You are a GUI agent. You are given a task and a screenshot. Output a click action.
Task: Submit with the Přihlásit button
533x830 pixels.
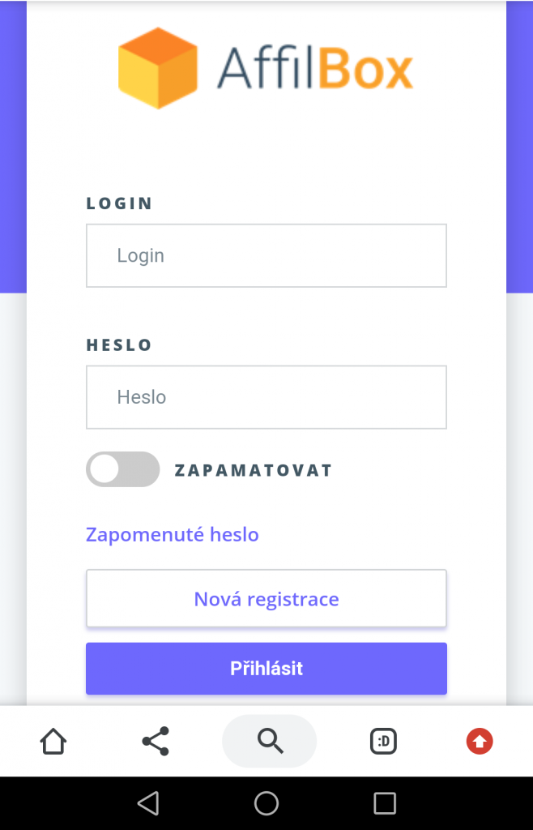[266, 669]
